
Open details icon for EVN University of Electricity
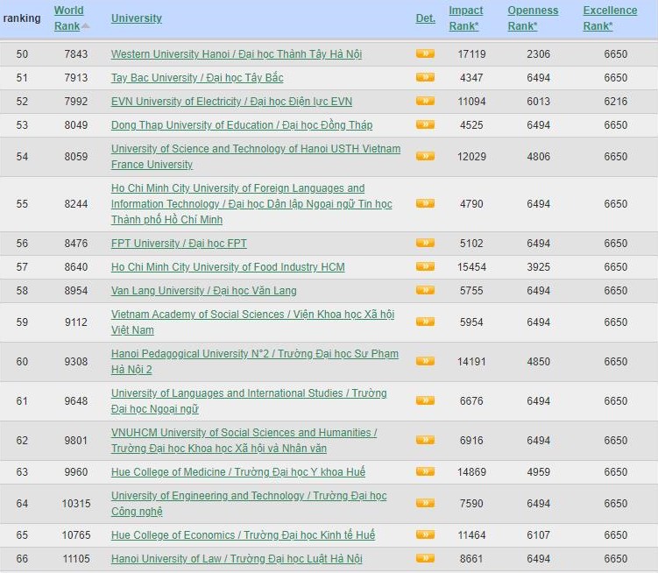pyautogui.click(x=425, y=101)
